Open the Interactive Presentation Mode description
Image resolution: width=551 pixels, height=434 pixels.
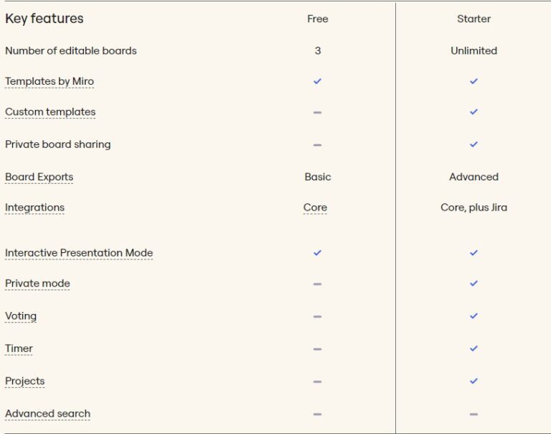[79, 253]
